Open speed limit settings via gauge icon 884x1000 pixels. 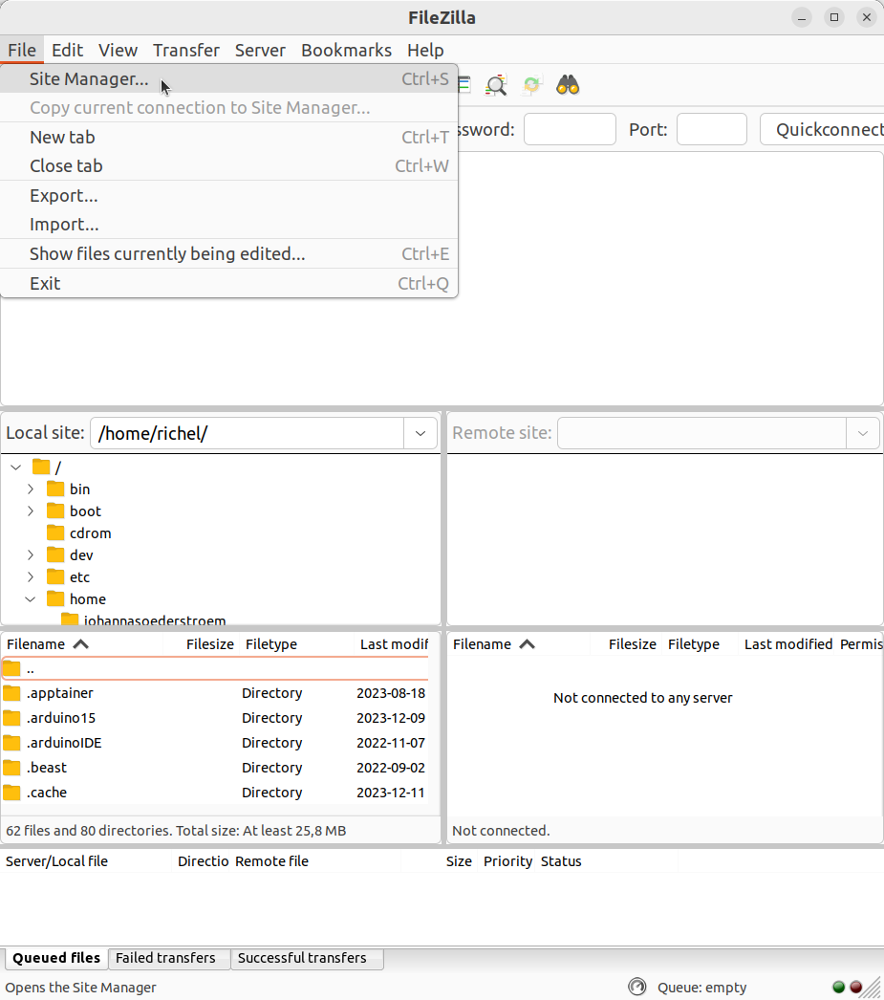[637, 987]
